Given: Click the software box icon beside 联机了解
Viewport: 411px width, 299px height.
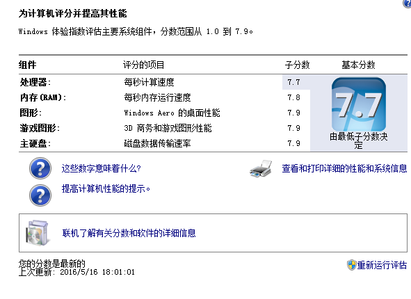Looking at the screenshot, I should (x=38, y=233).
